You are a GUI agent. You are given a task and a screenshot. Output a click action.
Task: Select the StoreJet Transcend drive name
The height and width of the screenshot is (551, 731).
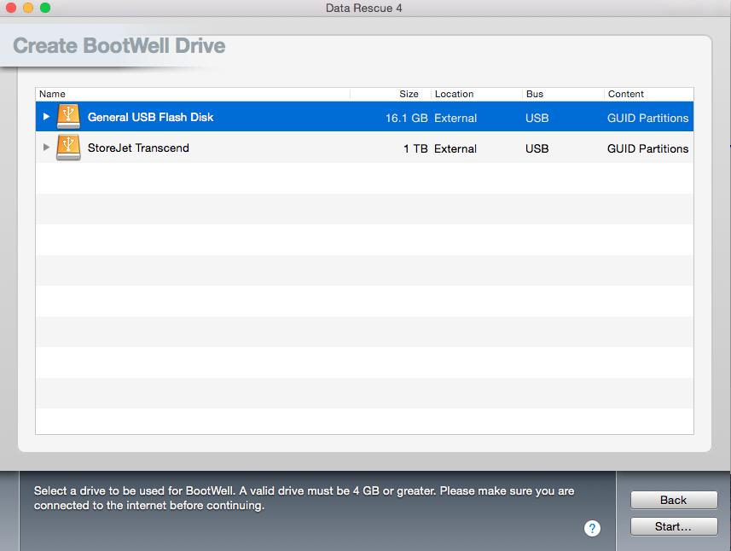pyautogui.click(x=138, y=148)
